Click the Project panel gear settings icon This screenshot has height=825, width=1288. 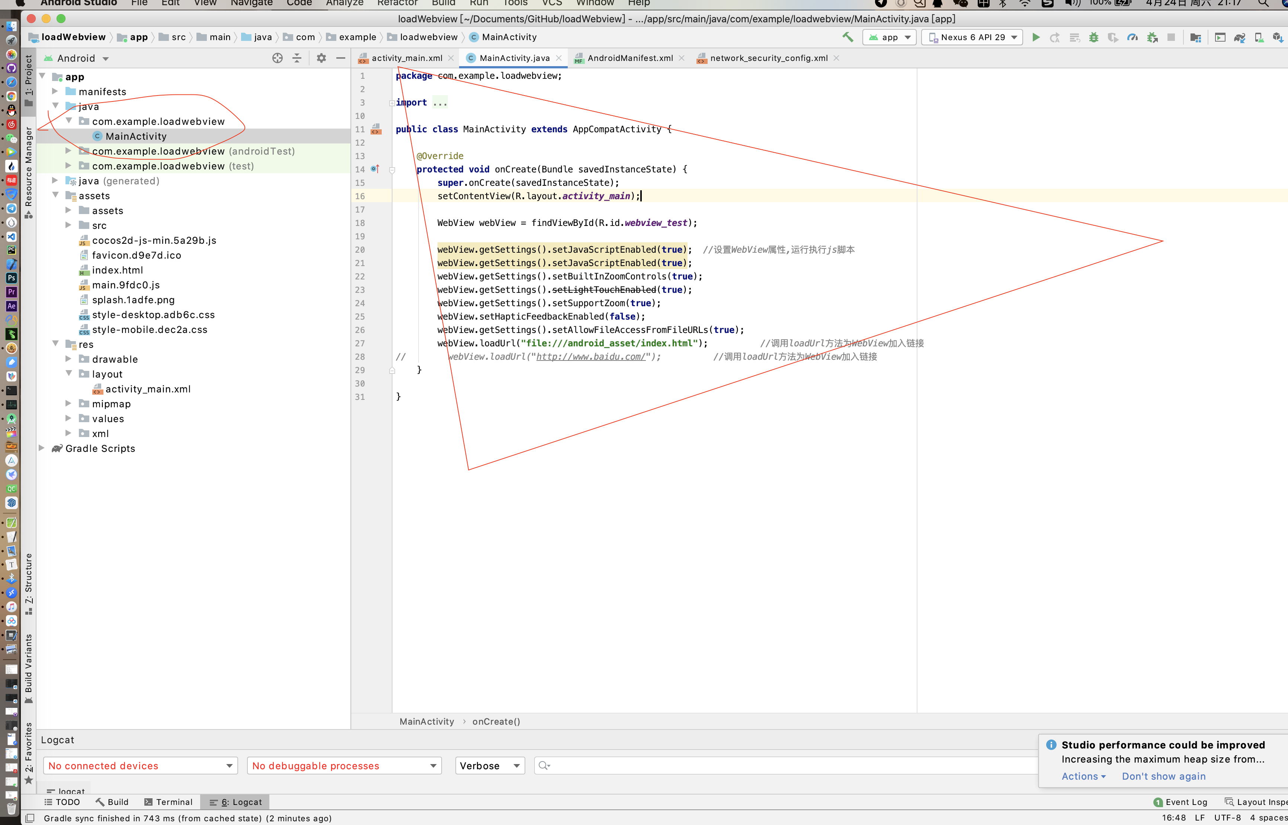click(321, 58)
